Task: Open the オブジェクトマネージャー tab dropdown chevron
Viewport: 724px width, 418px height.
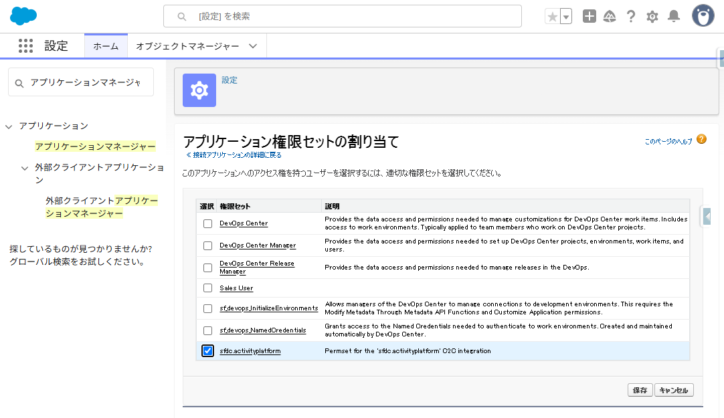Action: (x=252, y=46)
